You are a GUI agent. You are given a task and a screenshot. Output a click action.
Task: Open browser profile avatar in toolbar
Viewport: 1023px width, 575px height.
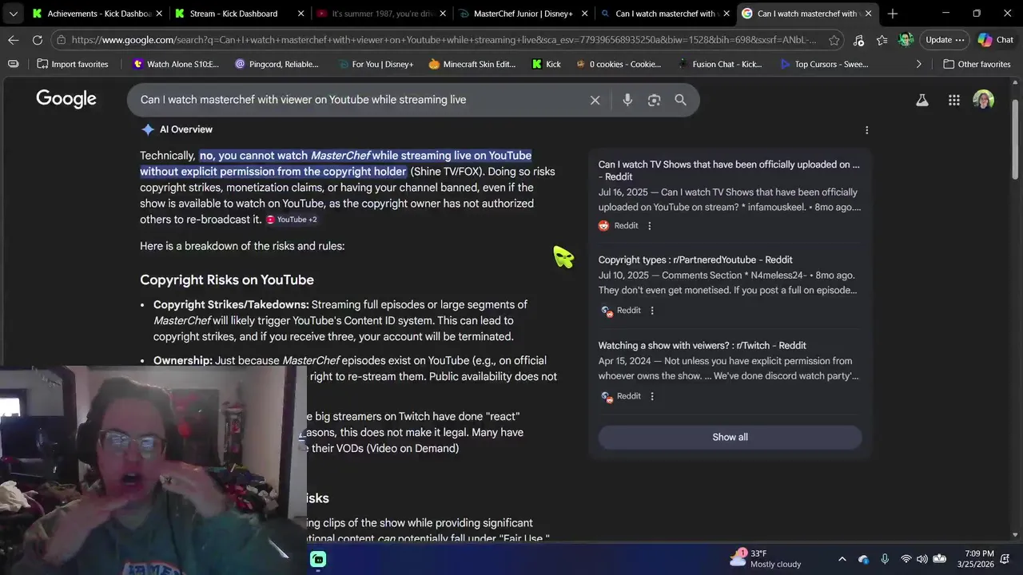[906, 40]
